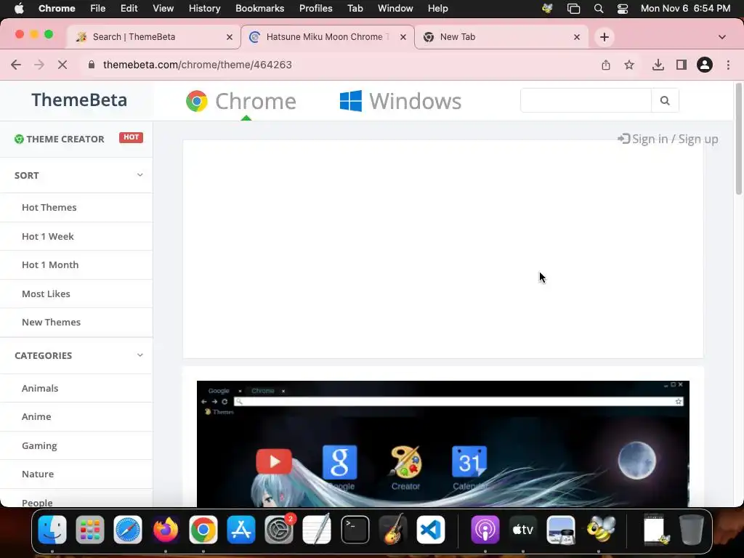Open the Apple menu
Viewport: 744px width, 558px height.
pyautogui.click(x=19, y=9)
